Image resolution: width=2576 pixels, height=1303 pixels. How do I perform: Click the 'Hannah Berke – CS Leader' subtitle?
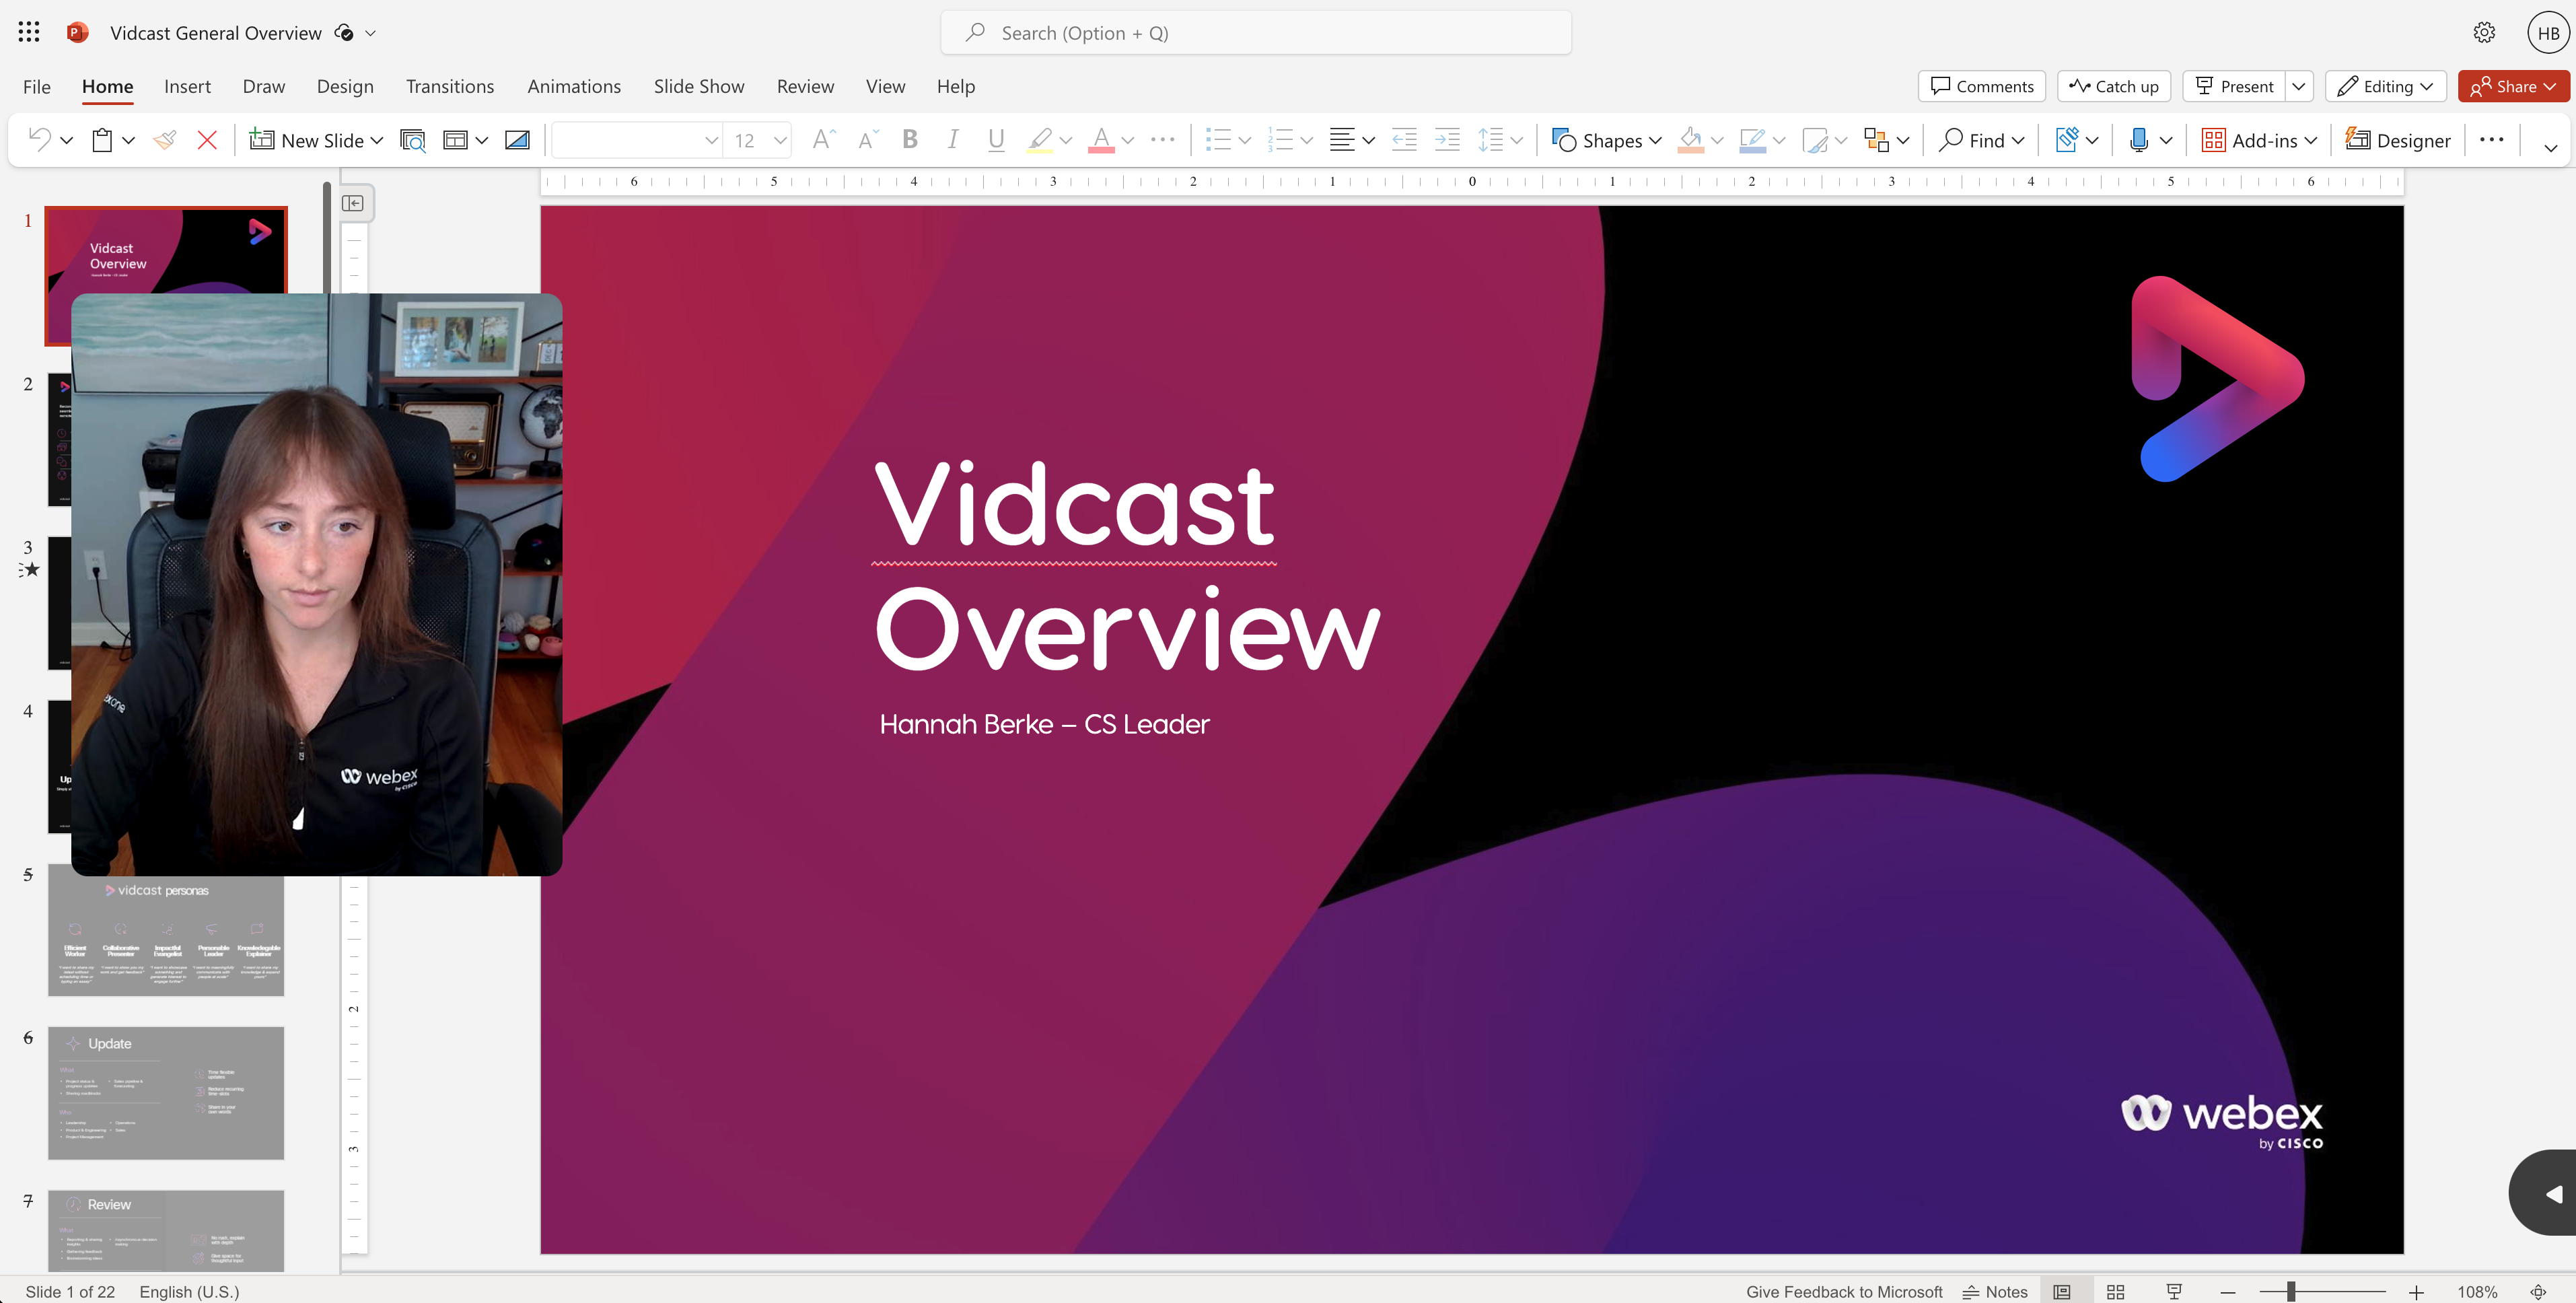click(x=1044, y=724)
